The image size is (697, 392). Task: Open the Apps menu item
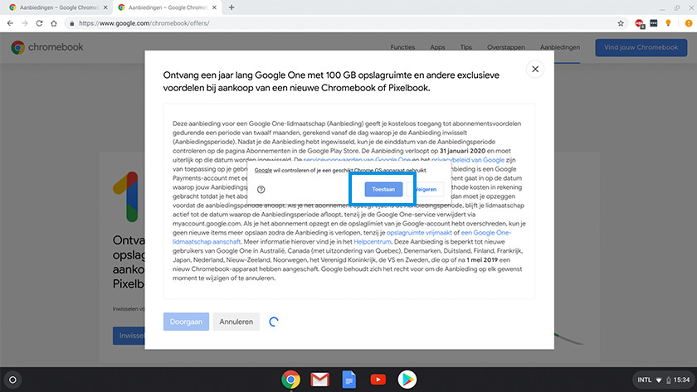[x=437, y=47]
